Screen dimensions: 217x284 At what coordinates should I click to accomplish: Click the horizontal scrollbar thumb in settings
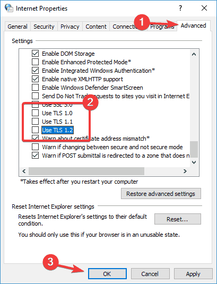86,171
